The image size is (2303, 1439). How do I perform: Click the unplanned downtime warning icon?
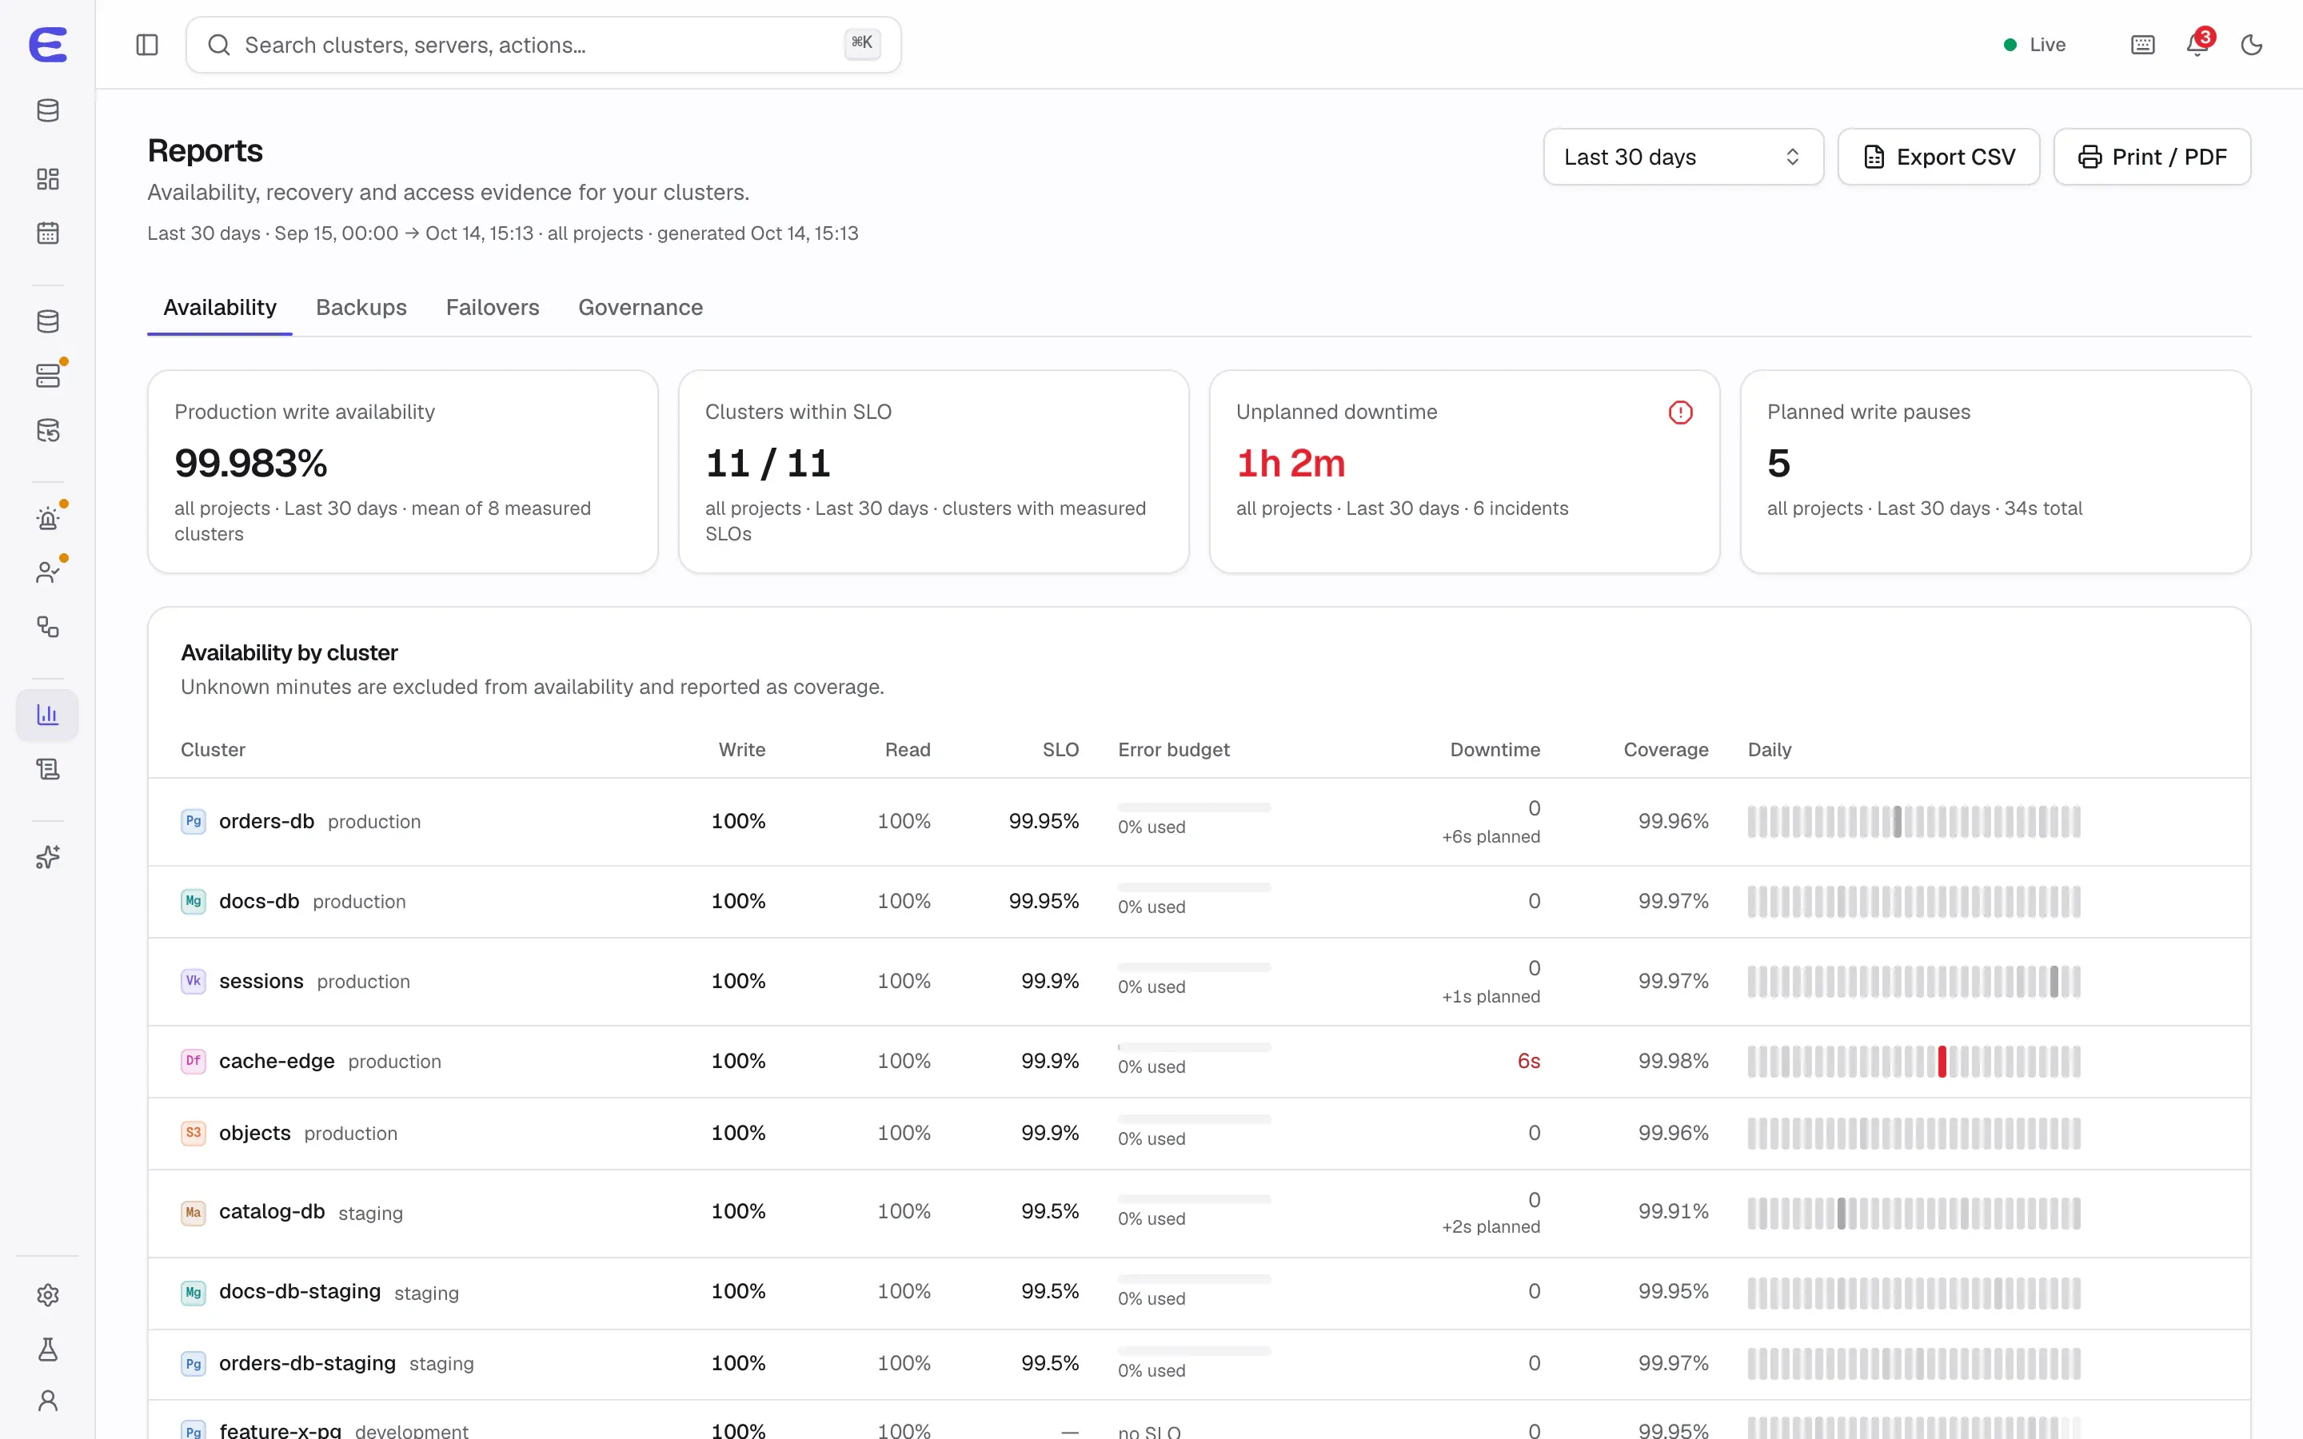(x=1681, y=412)
